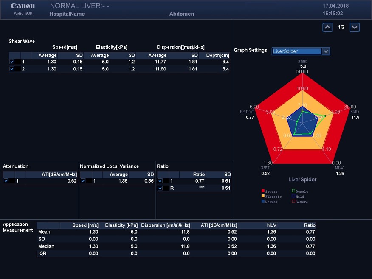This screenshot has height=279, width=372.
Task: Click the Abdomen label in header
Action: (x=181, y=14)
